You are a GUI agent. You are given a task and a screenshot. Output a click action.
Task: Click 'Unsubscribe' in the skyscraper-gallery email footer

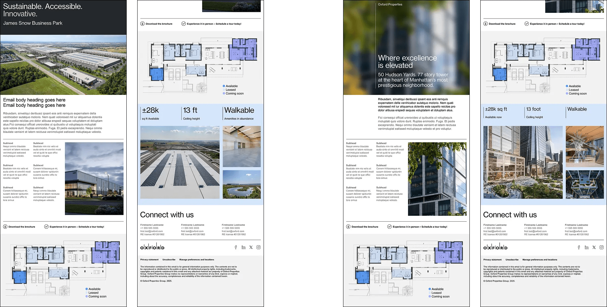point(512,260)
